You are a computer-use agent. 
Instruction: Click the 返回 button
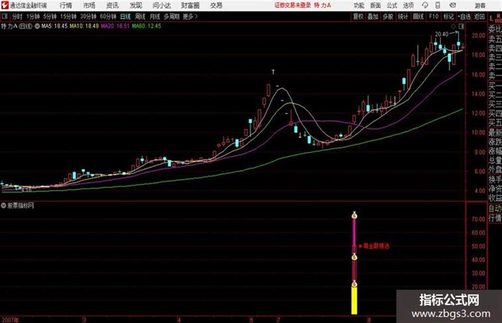click(x=479, y=16)
